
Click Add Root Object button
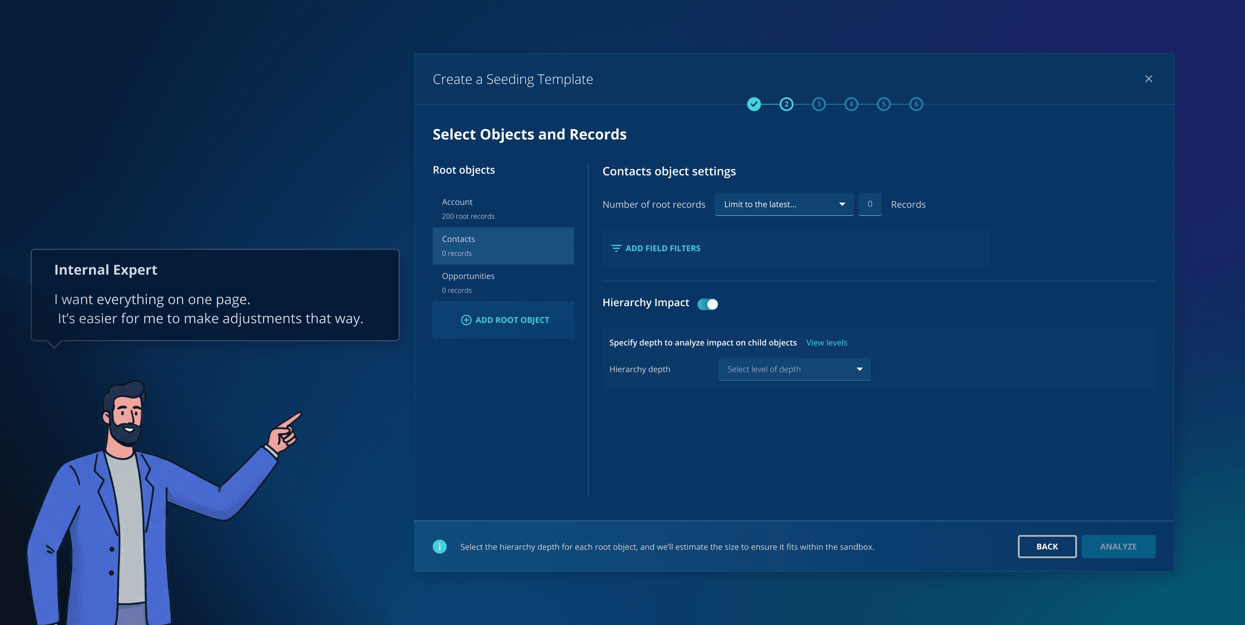pyautogui.click(x=505, y=320)
